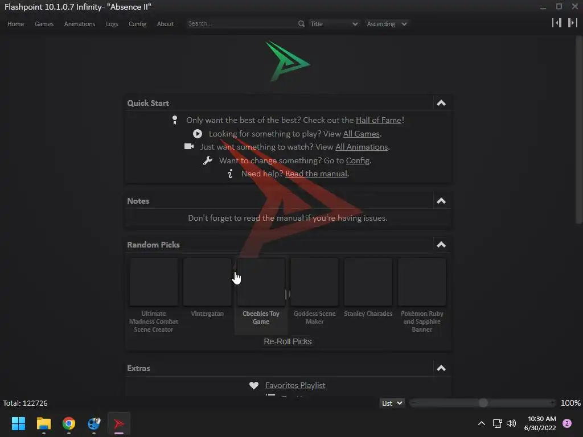Collapse the Notes section

(441, 201)
